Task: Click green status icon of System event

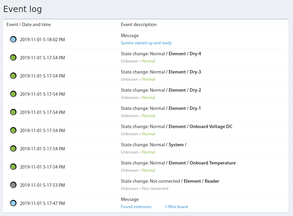Action: coord(13,149)
